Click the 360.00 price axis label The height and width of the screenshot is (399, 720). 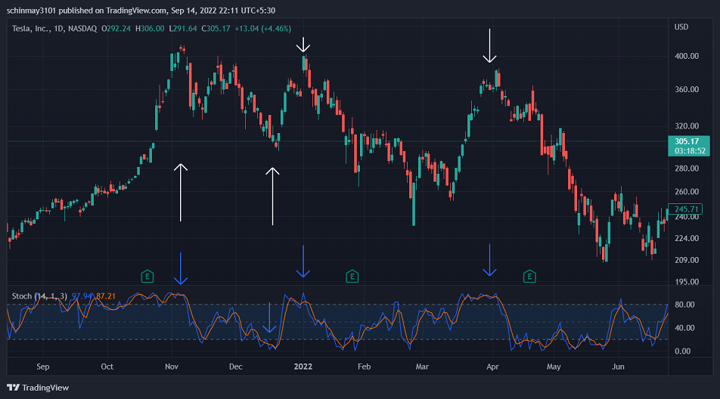pyautogui.click(x=687, y=89)
